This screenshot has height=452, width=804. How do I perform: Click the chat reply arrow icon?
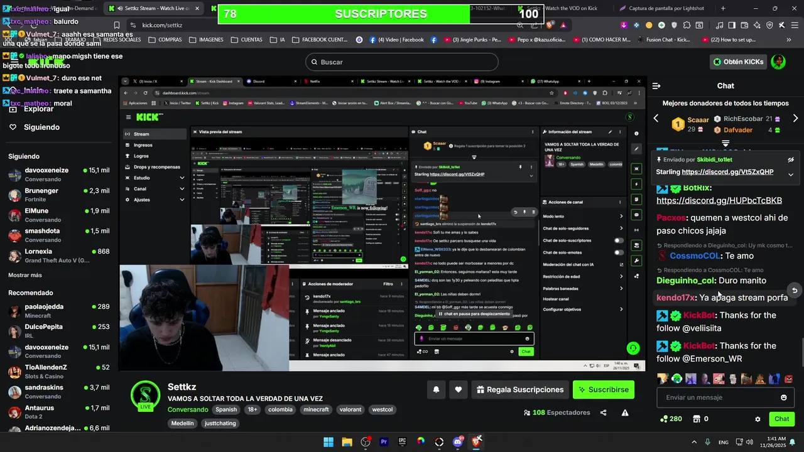795,290
